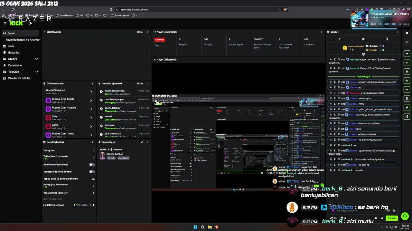Click the external-link icon for Yapay Zeka ile Sohbet Denetimi
Image resolution: width=412 pixels, height=231 pixels.
click(x=93, y=179)
